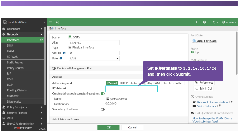
Task: Open the help question mark menu
Action: coord(206,22)
